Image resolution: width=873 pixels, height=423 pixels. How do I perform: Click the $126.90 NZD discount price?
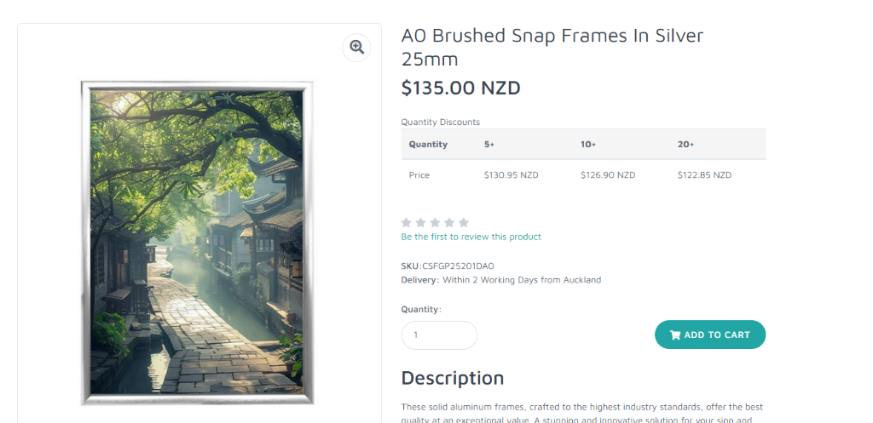(x=608, y=175)
